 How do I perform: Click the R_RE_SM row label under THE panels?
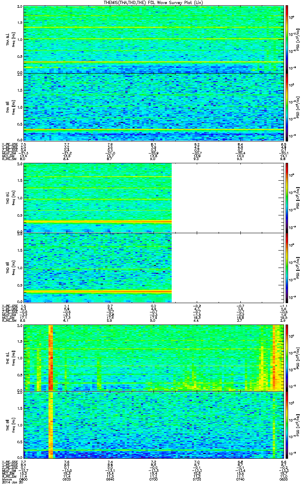(x=9, y=477)
